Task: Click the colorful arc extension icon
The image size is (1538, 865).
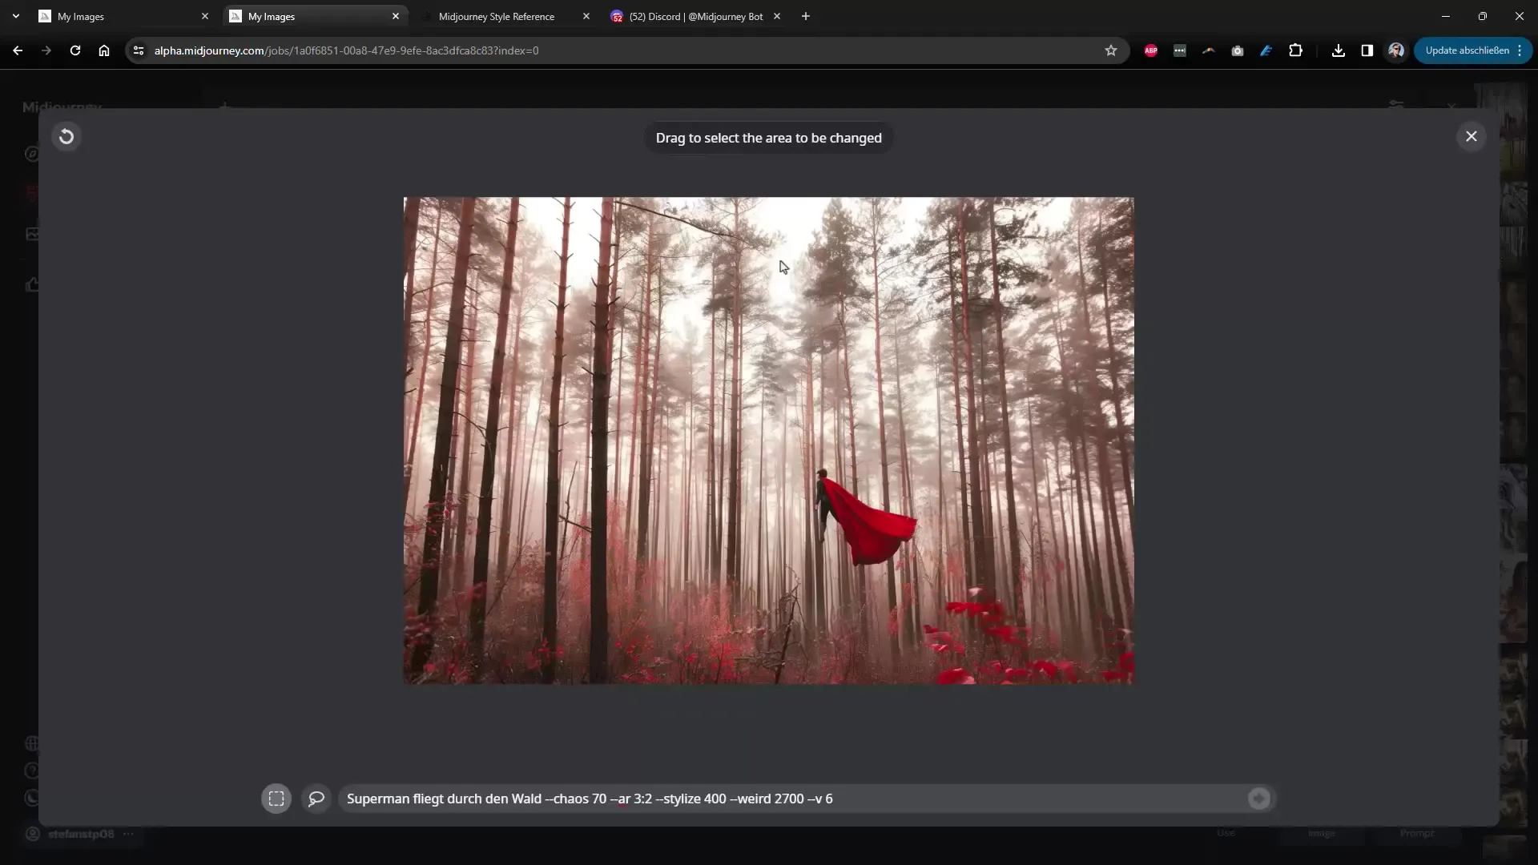Action: pos(1209,50)
